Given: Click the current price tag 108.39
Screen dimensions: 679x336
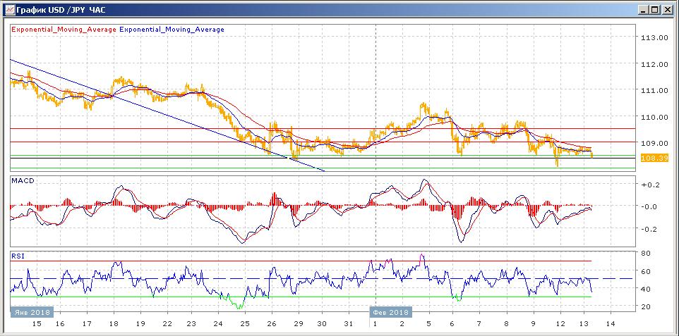Looking at the screenshot, I should click(x=653, y=157).
